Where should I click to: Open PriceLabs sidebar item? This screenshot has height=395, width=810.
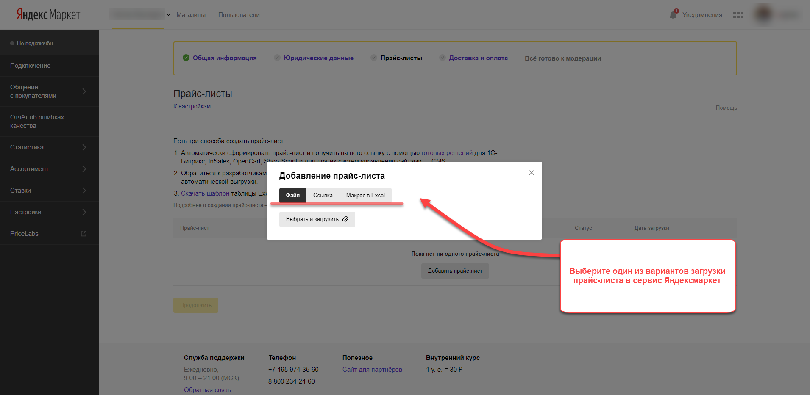[x=50, y=234]
